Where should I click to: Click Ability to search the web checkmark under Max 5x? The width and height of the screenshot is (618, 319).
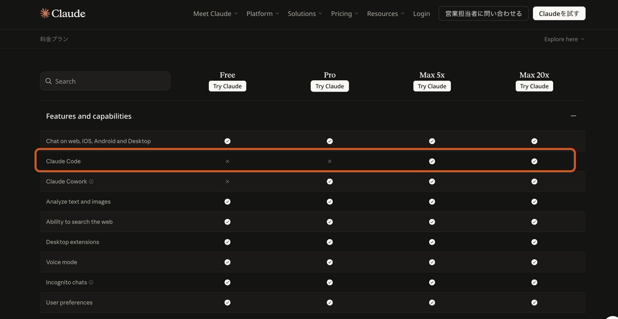(x=432, y=222)
